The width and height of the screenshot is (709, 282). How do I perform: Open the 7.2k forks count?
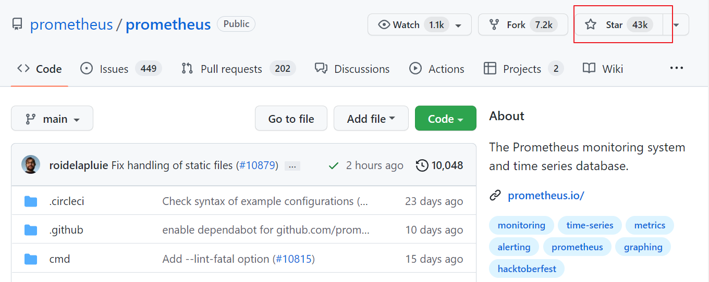pos(544,24)
